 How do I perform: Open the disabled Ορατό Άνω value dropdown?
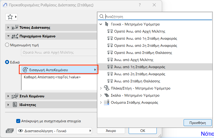[59, 52]
